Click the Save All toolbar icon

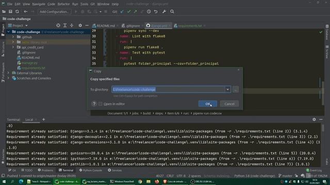[10, 11]
